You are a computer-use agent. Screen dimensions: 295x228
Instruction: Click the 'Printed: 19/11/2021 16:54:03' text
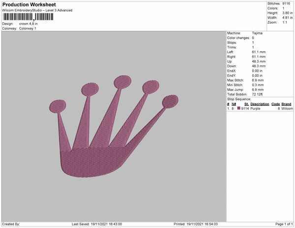pyautogui.click(x=196, y=224)
